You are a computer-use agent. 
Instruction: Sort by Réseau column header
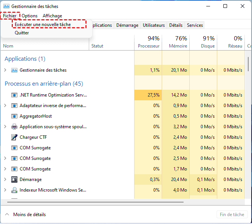pyautogui.click(x=231, y=42)
